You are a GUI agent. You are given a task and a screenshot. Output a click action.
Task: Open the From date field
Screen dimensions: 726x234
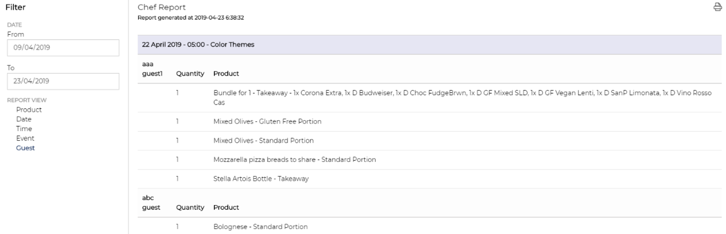click(x=63, y=48)
